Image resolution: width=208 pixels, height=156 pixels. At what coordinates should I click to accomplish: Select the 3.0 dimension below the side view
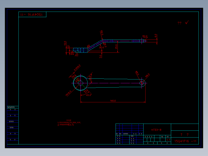point(100,56)
